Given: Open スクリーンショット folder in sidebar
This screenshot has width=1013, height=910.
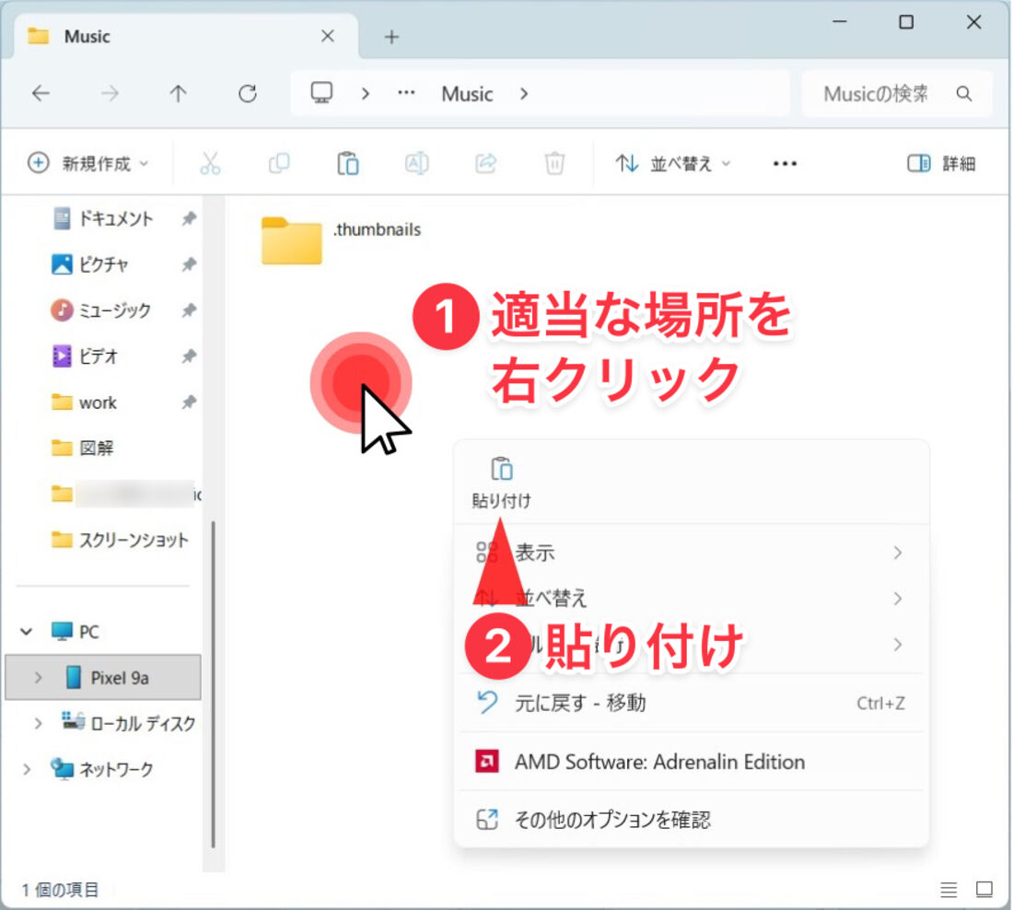Looking at the screenshot, I should (134, 540).
